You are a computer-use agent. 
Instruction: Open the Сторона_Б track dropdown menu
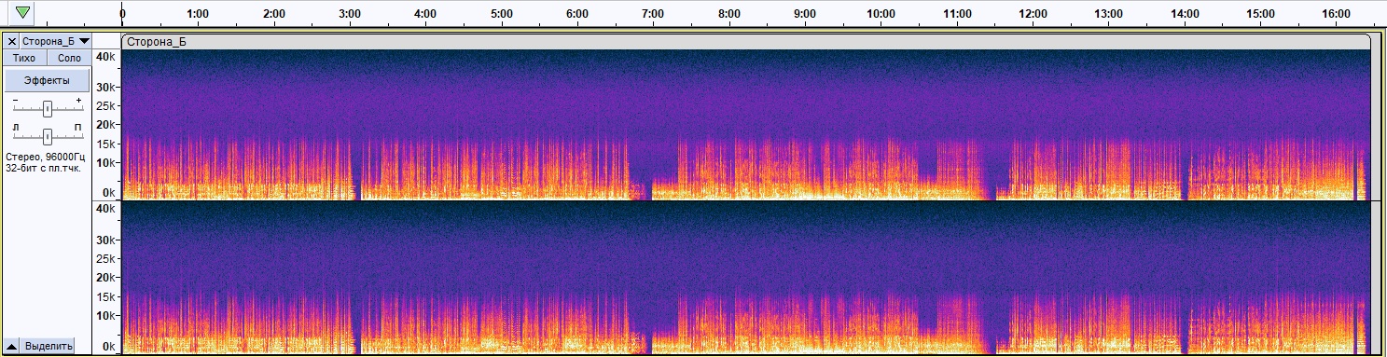coord(56,41)
